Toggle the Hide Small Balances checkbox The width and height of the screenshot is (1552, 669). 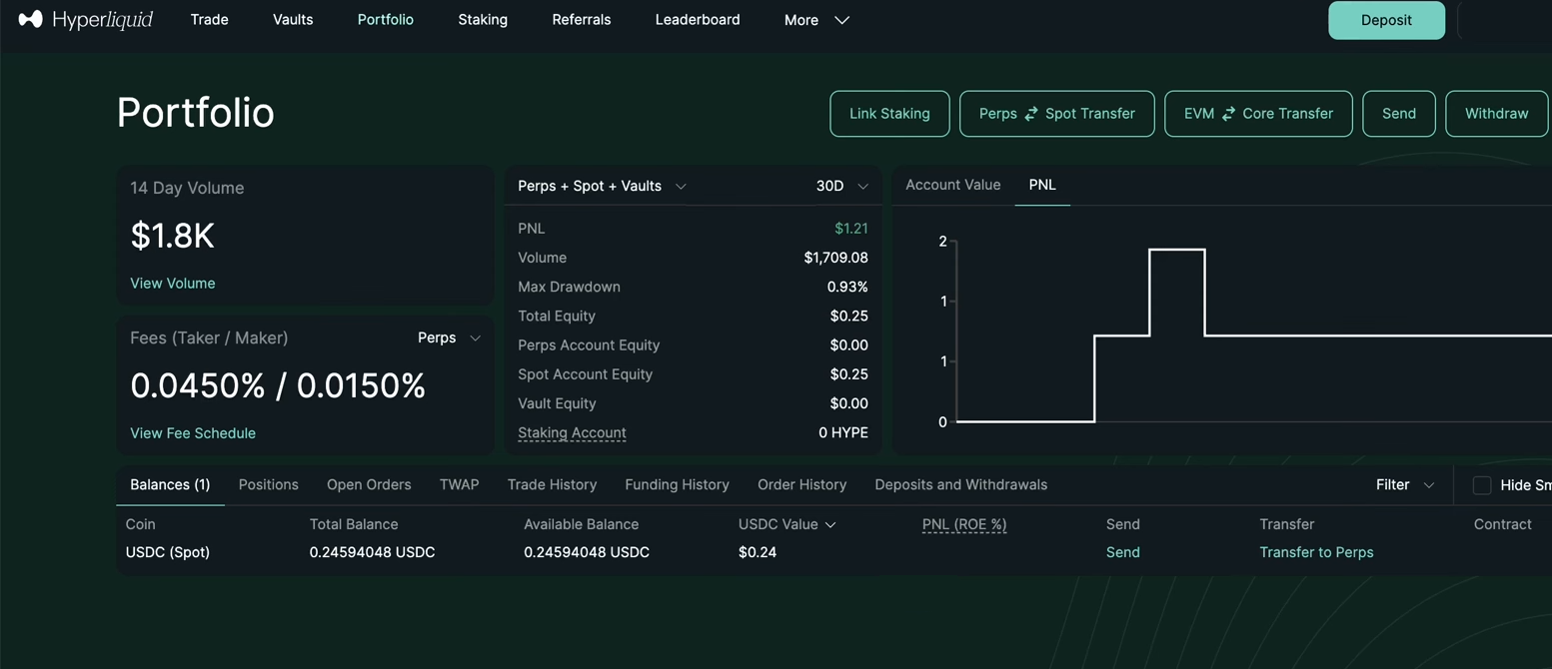pyautogui.click(x=1482, y=485)
